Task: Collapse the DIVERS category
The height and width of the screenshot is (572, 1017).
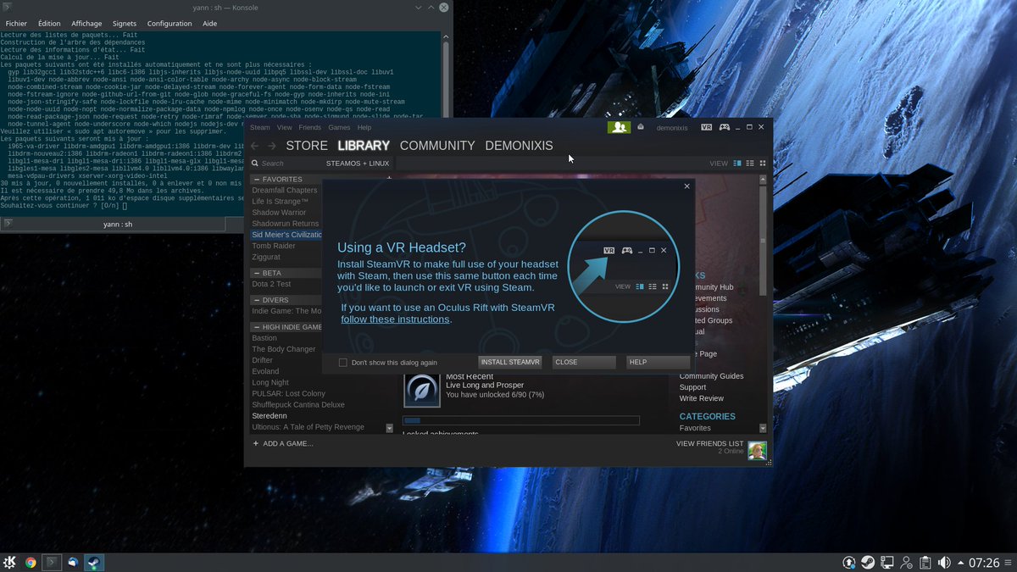Action: pyautogui.click(x=256, y=300)
